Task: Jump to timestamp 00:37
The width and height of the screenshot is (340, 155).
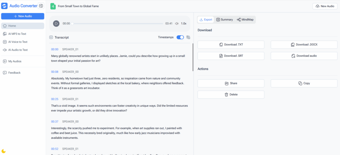Action: (x=55, y=121)
